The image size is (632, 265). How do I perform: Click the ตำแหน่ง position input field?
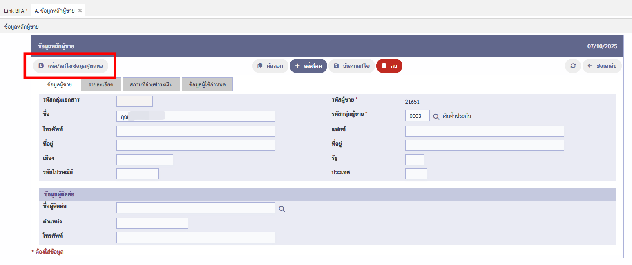pyautogui.click(x=152, y=223)
